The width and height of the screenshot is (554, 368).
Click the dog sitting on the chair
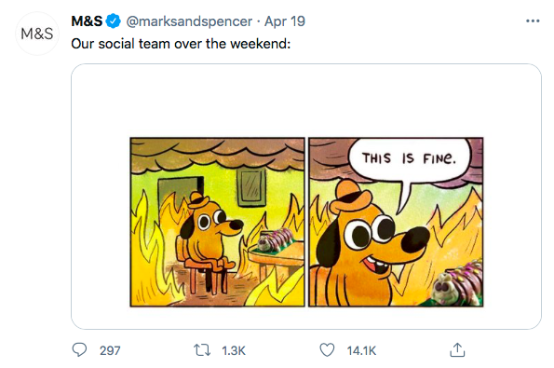[x=210, y=230]
